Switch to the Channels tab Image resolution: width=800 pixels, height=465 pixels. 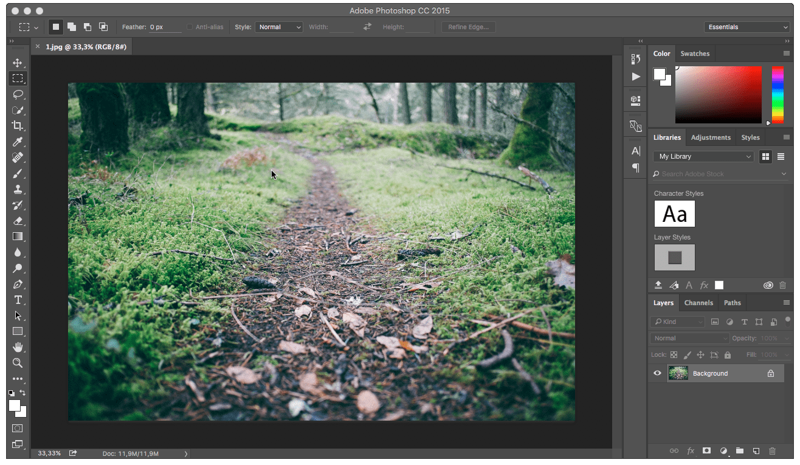(x=698, y=303)
